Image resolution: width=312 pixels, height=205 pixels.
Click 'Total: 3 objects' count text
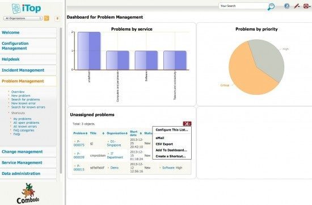[84, 124]
